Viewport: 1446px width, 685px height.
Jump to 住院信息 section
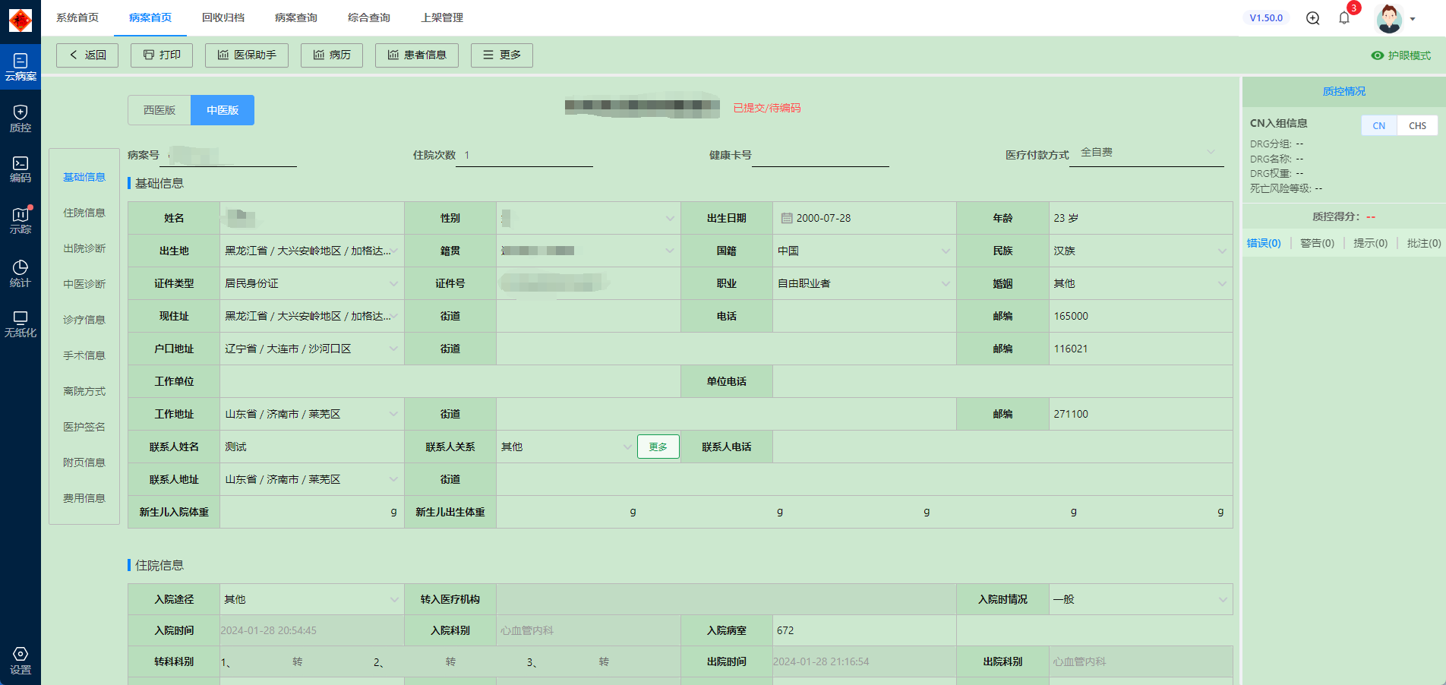(x=84, y=213)
